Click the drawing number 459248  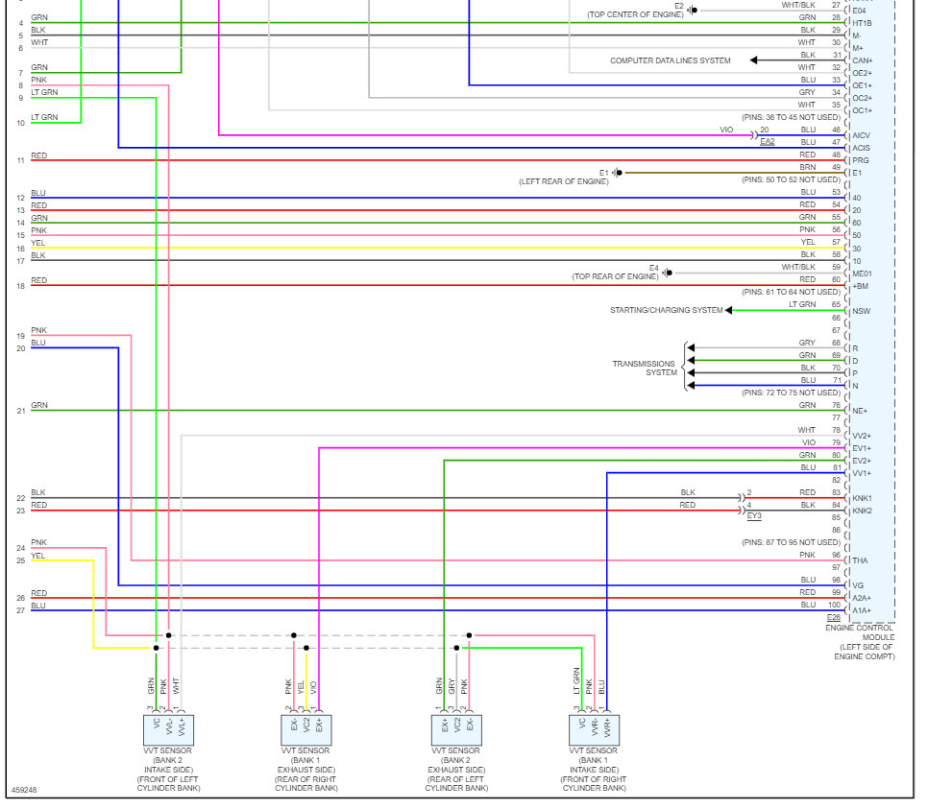[24, 790]
